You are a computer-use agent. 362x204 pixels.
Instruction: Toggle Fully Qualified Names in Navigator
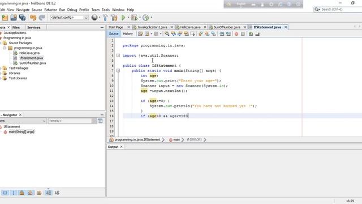point(39,193)
